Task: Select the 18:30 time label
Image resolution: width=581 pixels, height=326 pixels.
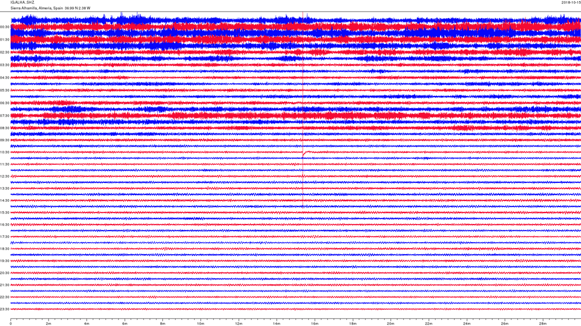Action: [x=5, y=249]
